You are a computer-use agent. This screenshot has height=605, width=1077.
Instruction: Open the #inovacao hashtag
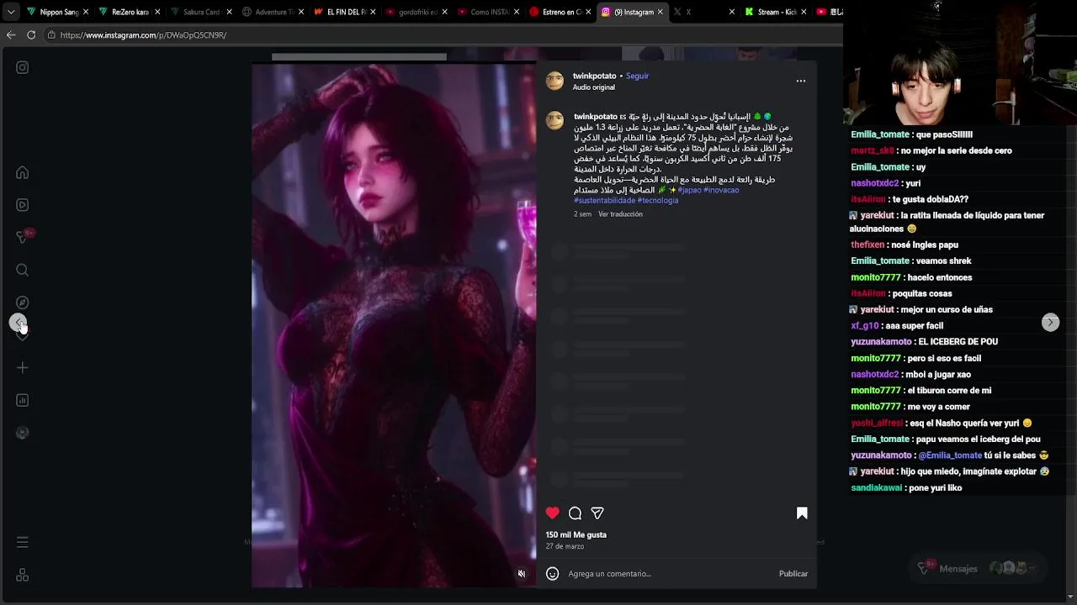coord(721,190)
